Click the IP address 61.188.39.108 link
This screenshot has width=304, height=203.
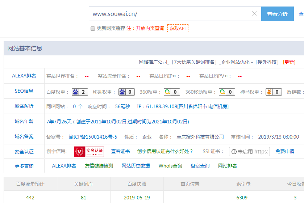(183, 106)
